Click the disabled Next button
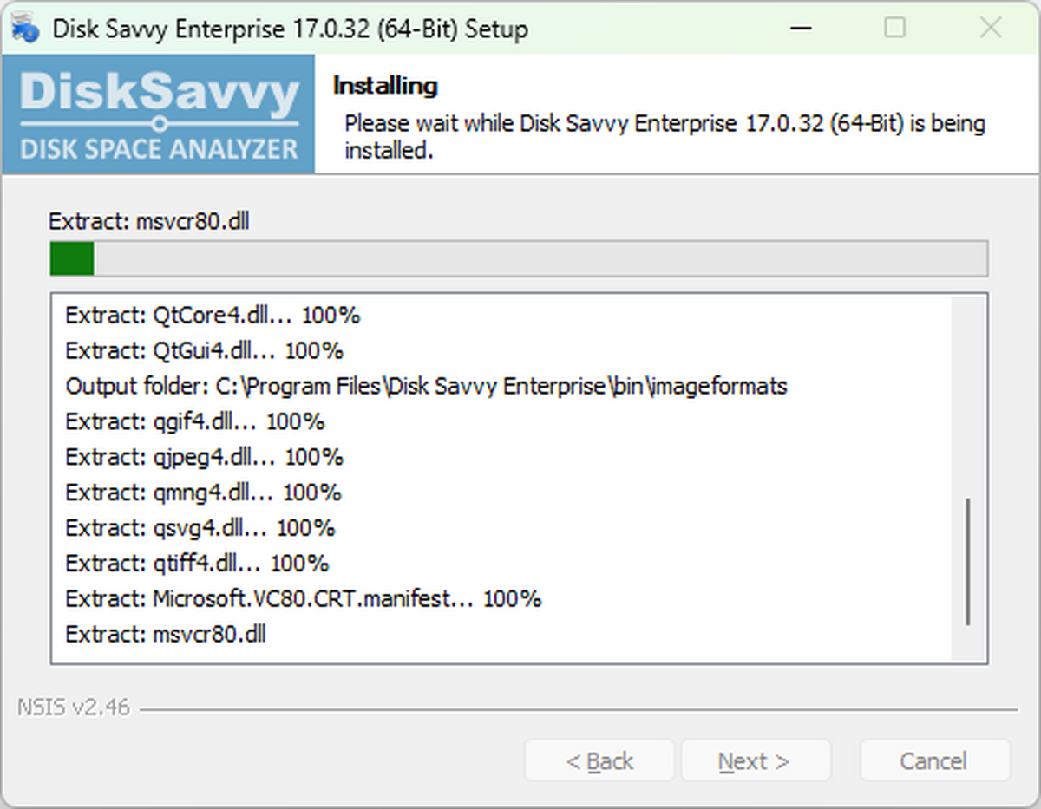This screenshot has width=1041, height=809. click(755, 760)
